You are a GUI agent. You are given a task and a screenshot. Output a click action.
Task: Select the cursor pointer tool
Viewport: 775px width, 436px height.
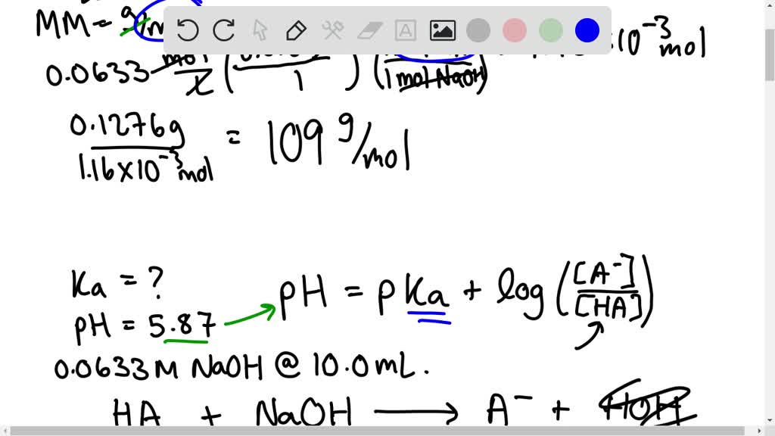click(x=259, y=30)
